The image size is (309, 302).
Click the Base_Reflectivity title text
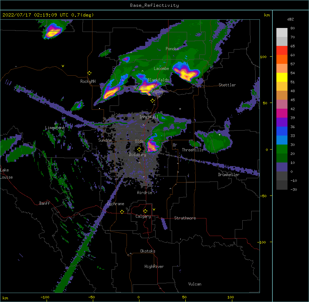(154, 5)
